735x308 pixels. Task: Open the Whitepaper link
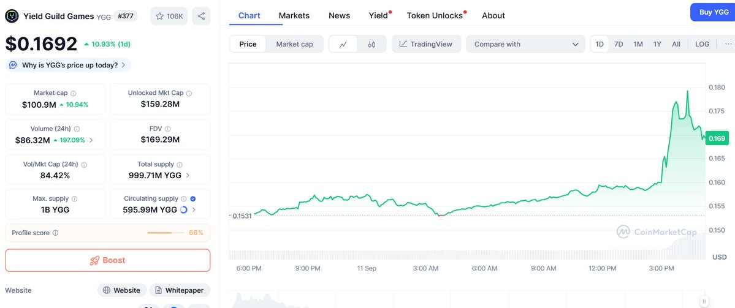(x=180, y=290)
